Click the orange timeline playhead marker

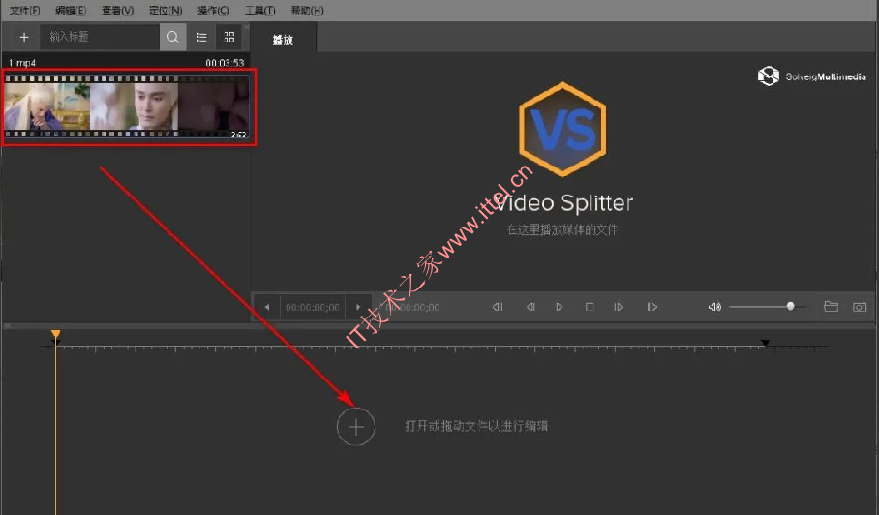[55, 334]
